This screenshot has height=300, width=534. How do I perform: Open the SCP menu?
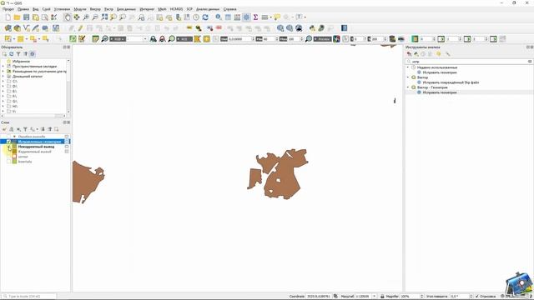click(x=189, y=9)
